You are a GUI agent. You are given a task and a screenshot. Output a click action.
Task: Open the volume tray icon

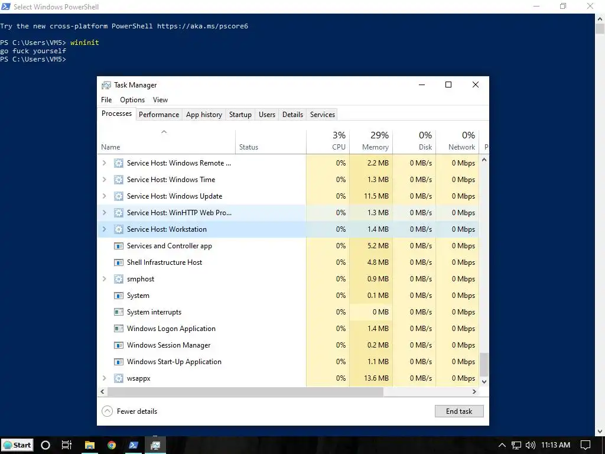[531, 445]
